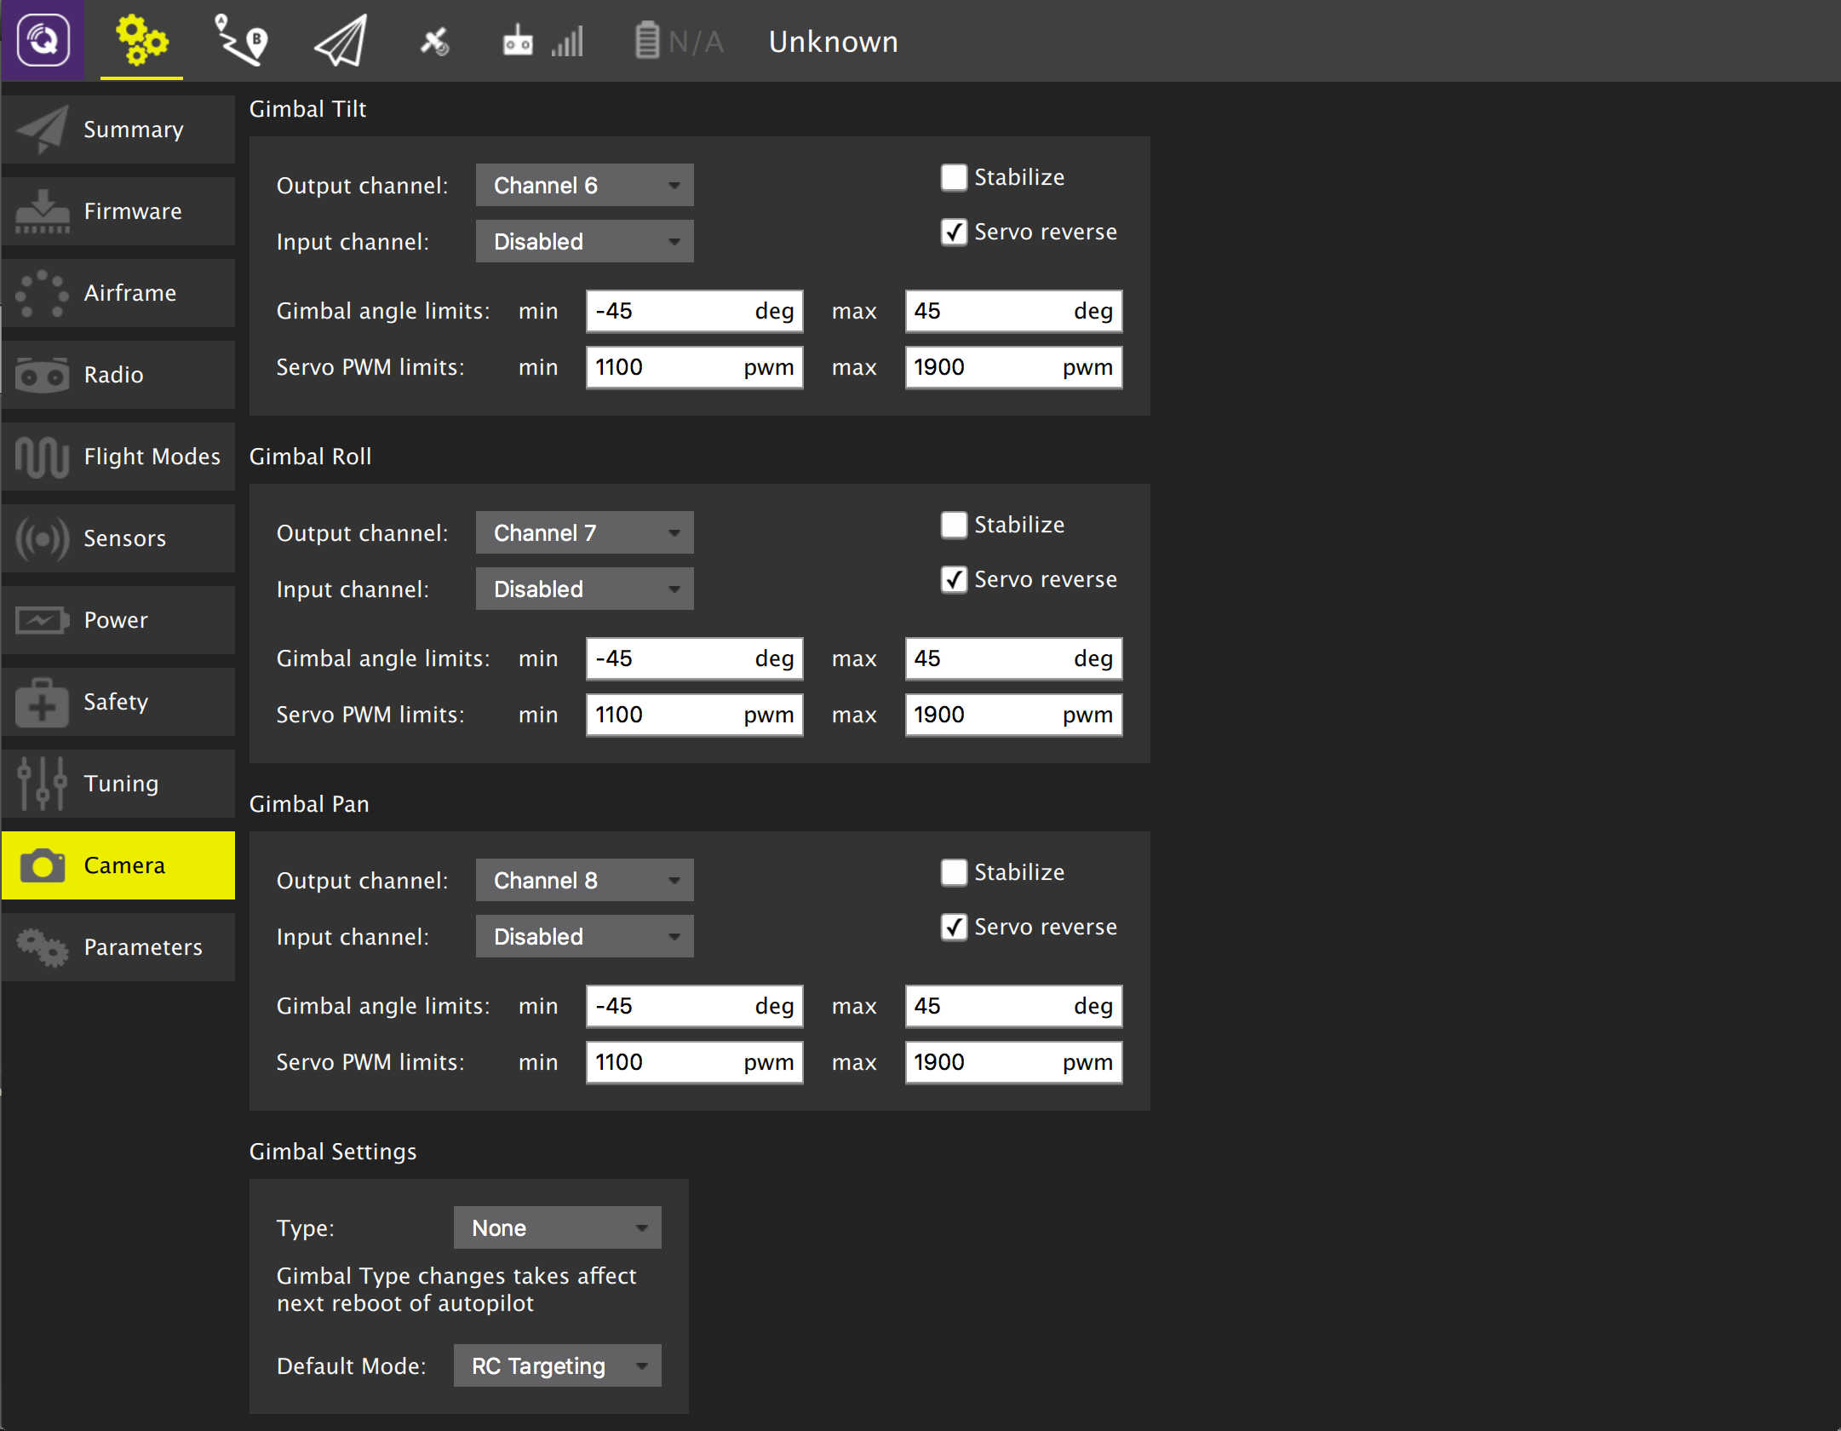This screenshot has height=1431, width=1841.
Task: Disable Servo reverse for Gimbal Roll
Action: click(954, 580)
